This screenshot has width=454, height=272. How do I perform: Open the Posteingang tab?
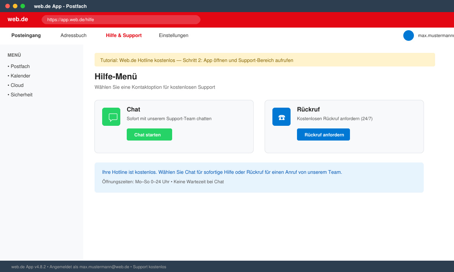click(26, 36)
